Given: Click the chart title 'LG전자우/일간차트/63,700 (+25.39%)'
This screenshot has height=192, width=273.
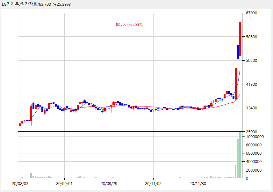Looking at the screenshot, I should [37, 4].
